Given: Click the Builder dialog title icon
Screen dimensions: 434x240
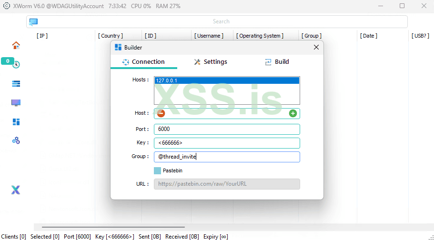Looking at the screenshot, I should [x=118, y=47].
